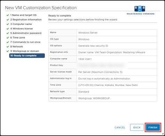Viewport: 165px width, 136px height.
Task: Click the 'Standard' network type value
Action: click(x=84, y=92)
